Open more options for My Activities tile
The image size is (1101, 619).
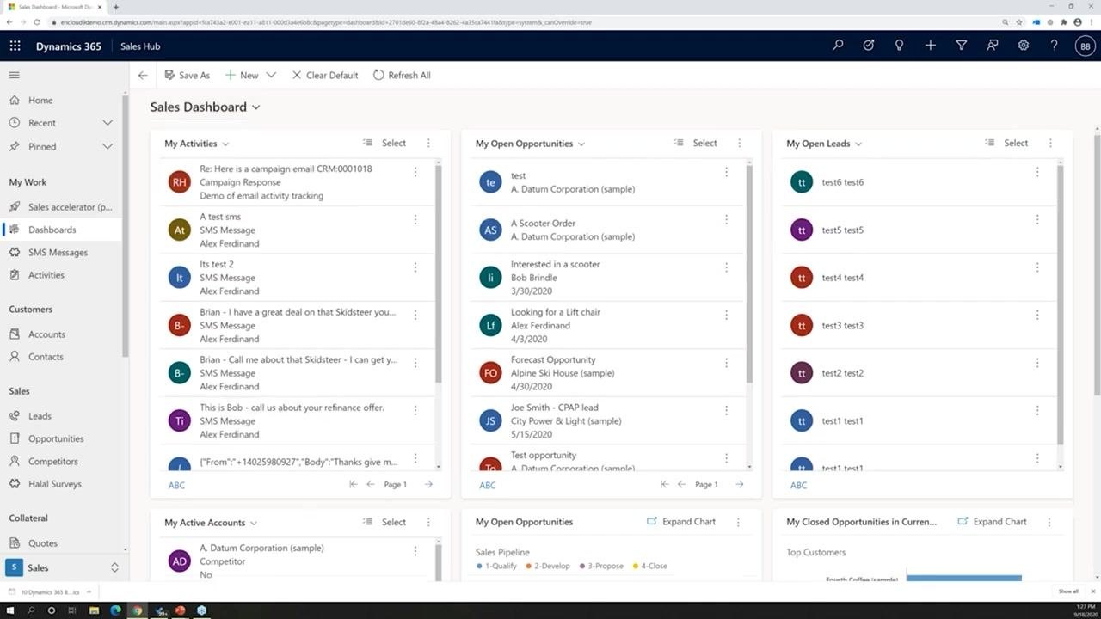[428, 144]
